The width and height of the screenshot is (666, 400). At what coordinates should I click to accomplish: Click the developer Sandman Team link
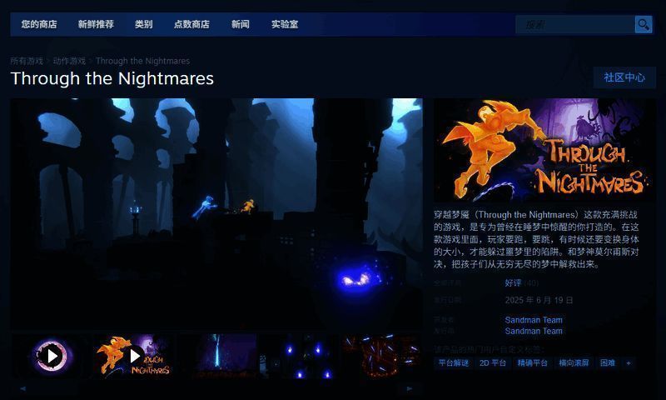pos(534,320)
